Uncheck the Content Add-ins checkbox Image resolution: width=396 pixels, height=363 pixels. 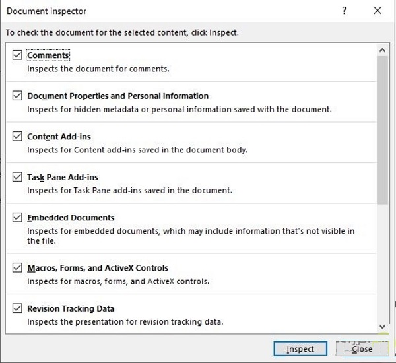click(x=17, y=137)
